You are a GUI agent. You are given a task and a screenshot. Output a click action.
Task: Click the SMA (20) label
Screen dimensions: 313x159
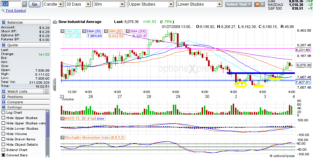(72, 31)
